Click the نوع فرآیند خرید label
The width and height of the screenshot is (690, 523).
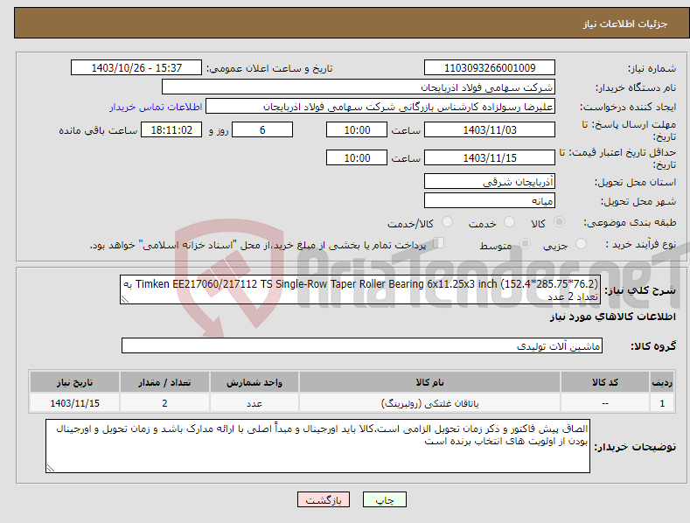641,244
